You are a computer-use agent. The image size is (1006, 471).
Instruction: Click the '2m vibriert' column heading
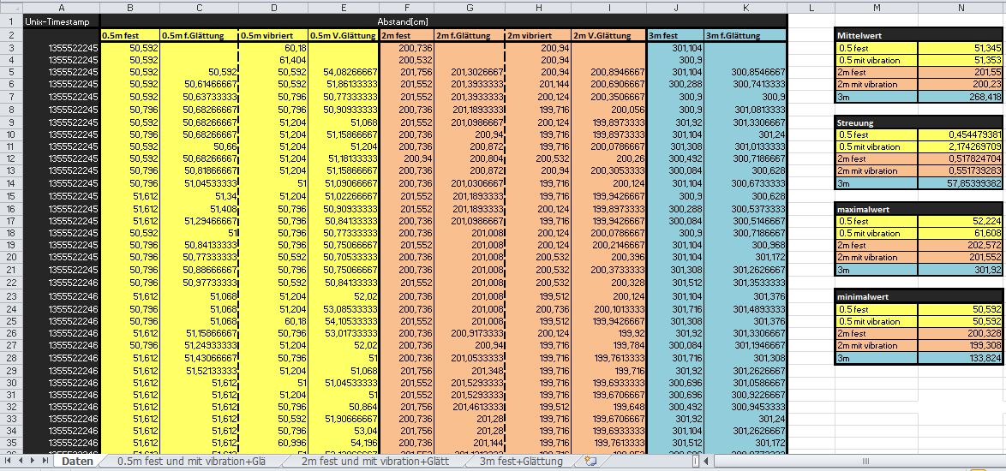click(x=539, y=36)
